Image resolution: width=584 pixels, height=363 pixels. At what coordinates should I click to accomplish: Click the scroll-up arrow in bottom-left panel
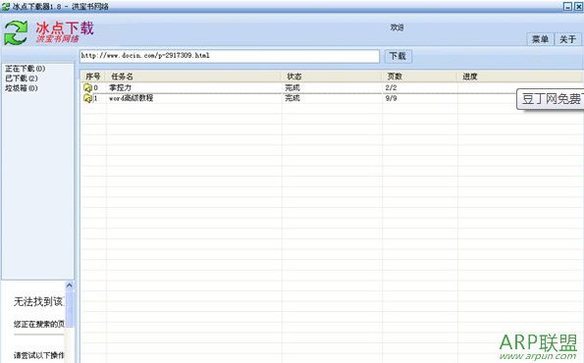coord(70,285)
